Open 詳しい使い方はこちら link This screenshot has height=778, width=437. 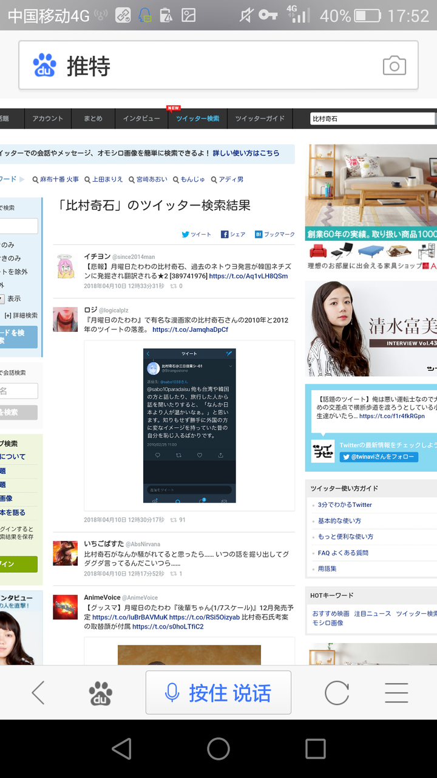coord(246,153)
